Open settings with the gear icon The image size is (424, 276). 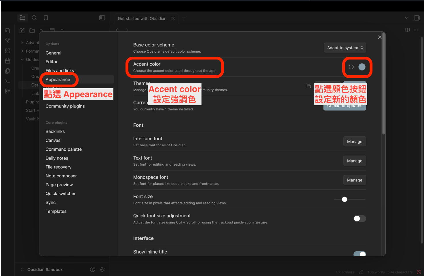point(102,269)
